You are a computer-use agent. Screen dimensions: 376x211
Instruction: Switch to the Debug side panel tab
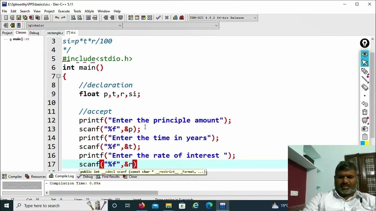pyautogui.click(x=34, y=33)
